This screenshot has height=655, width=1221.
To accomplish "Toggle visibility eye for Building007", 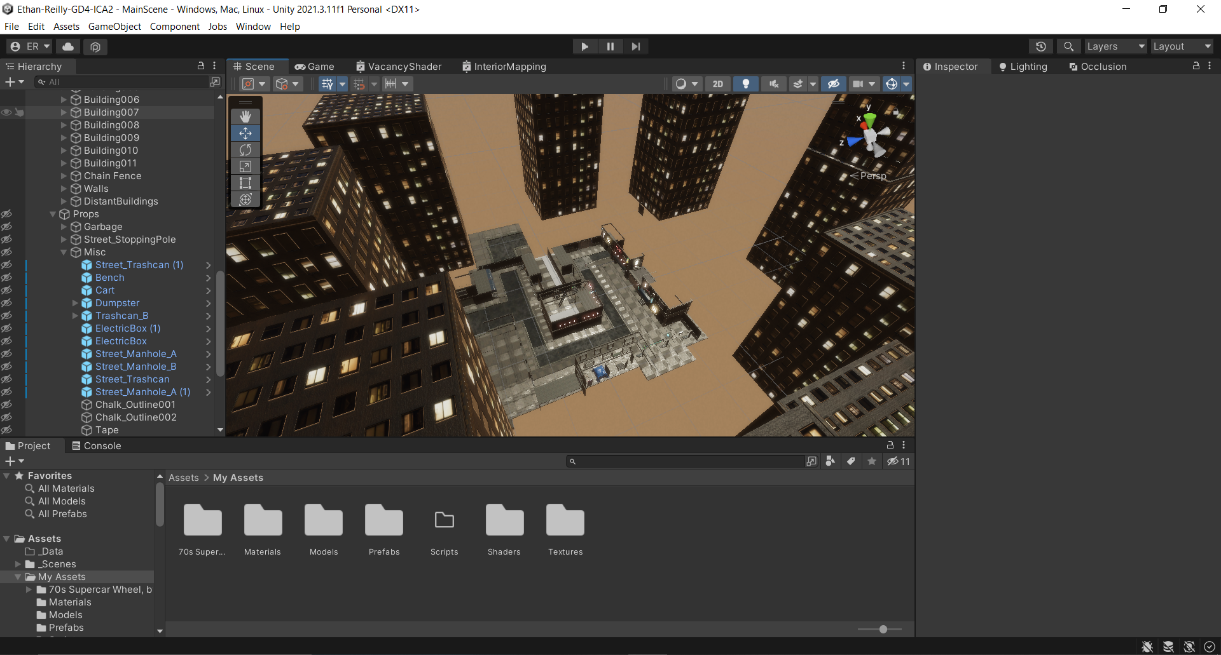I will 6,112.
